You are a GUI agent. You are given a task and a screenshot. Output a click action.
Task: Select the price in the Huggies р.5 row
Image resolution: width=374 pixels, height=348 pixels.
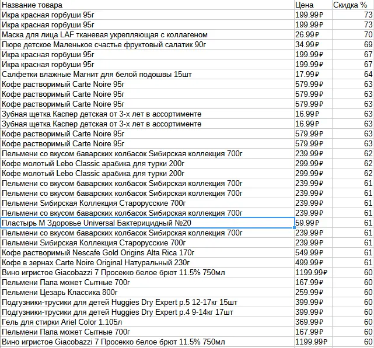pyautogui.click(x=313, y=302)
